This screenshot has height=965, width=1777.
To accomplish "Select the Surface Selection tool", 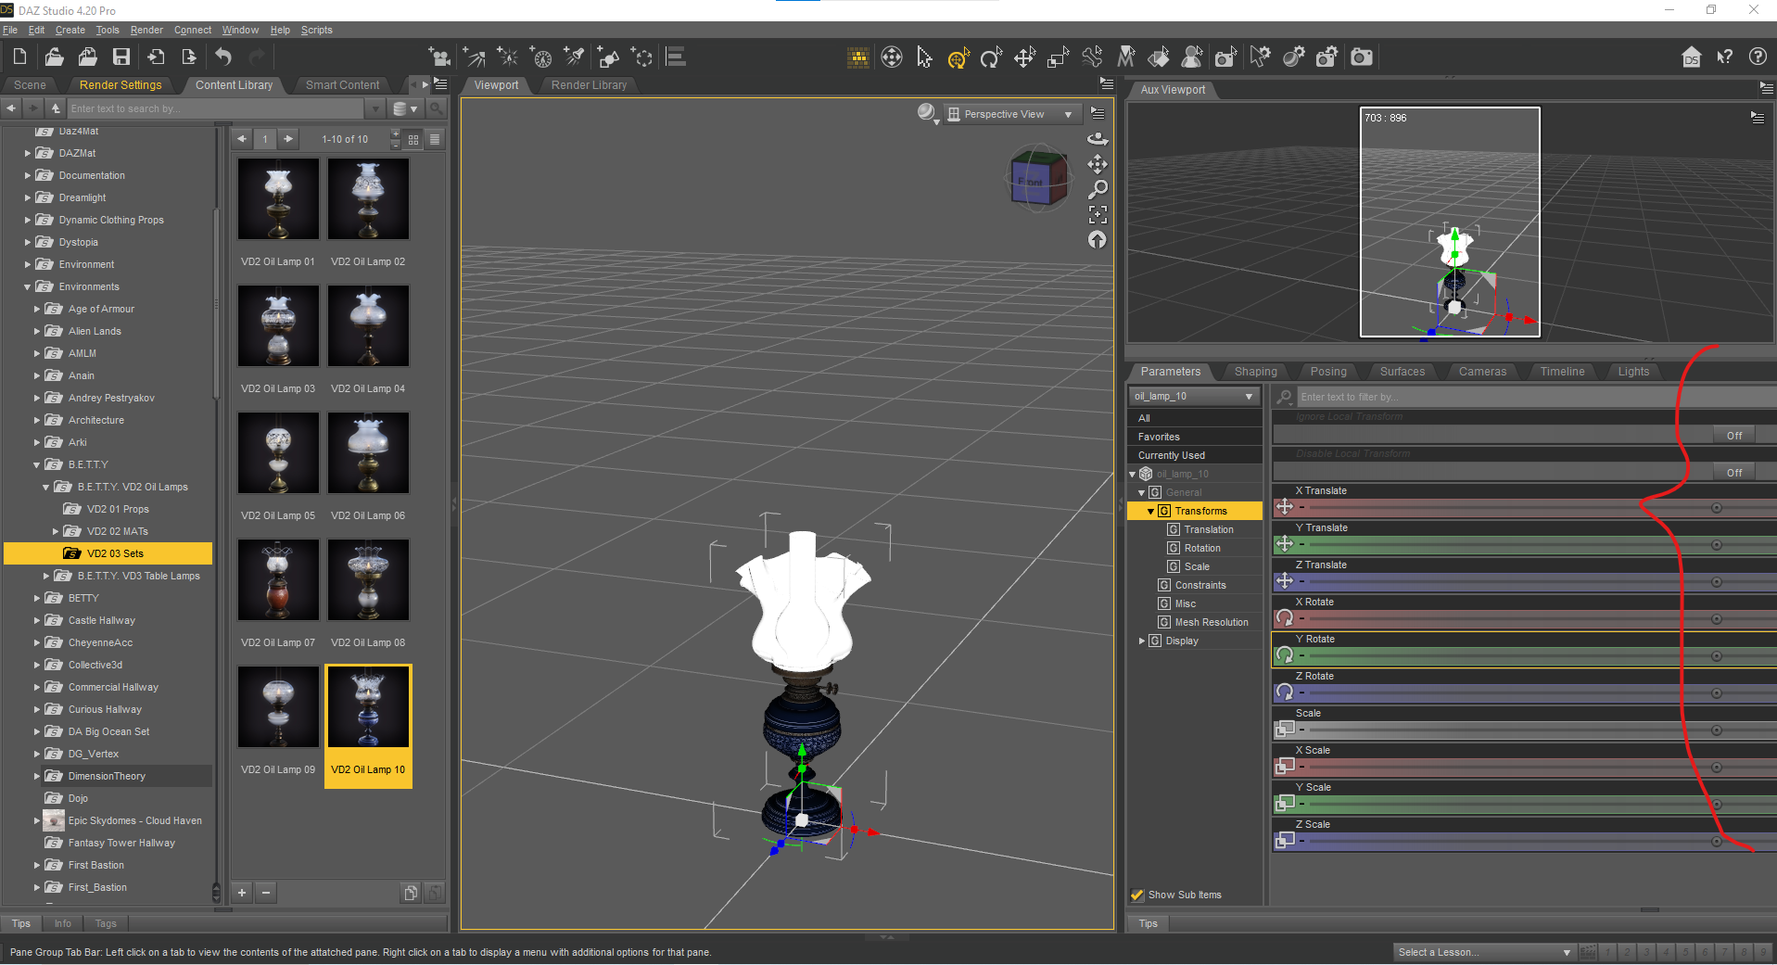I will pos(1159,57).
